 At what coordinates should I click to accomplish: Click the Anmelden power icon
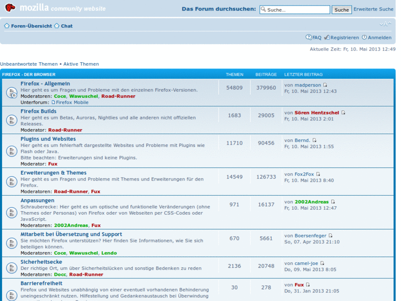pos(364,37)
